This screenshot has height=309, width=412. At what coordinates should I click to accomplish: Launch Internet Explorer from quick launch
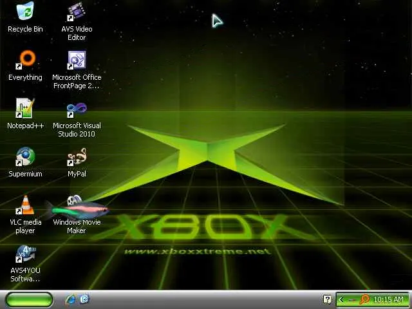point(70,299)
